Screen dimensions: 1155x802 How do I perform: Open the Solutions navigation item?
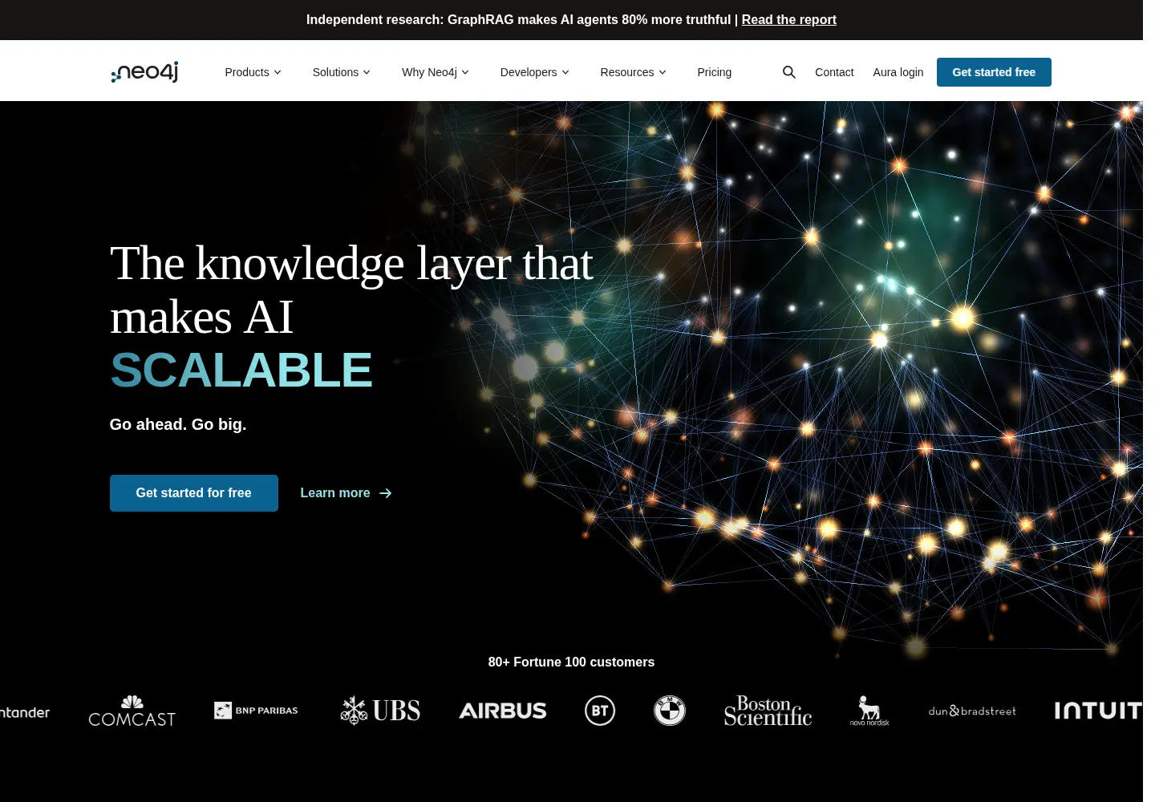(x=341, y=72)
